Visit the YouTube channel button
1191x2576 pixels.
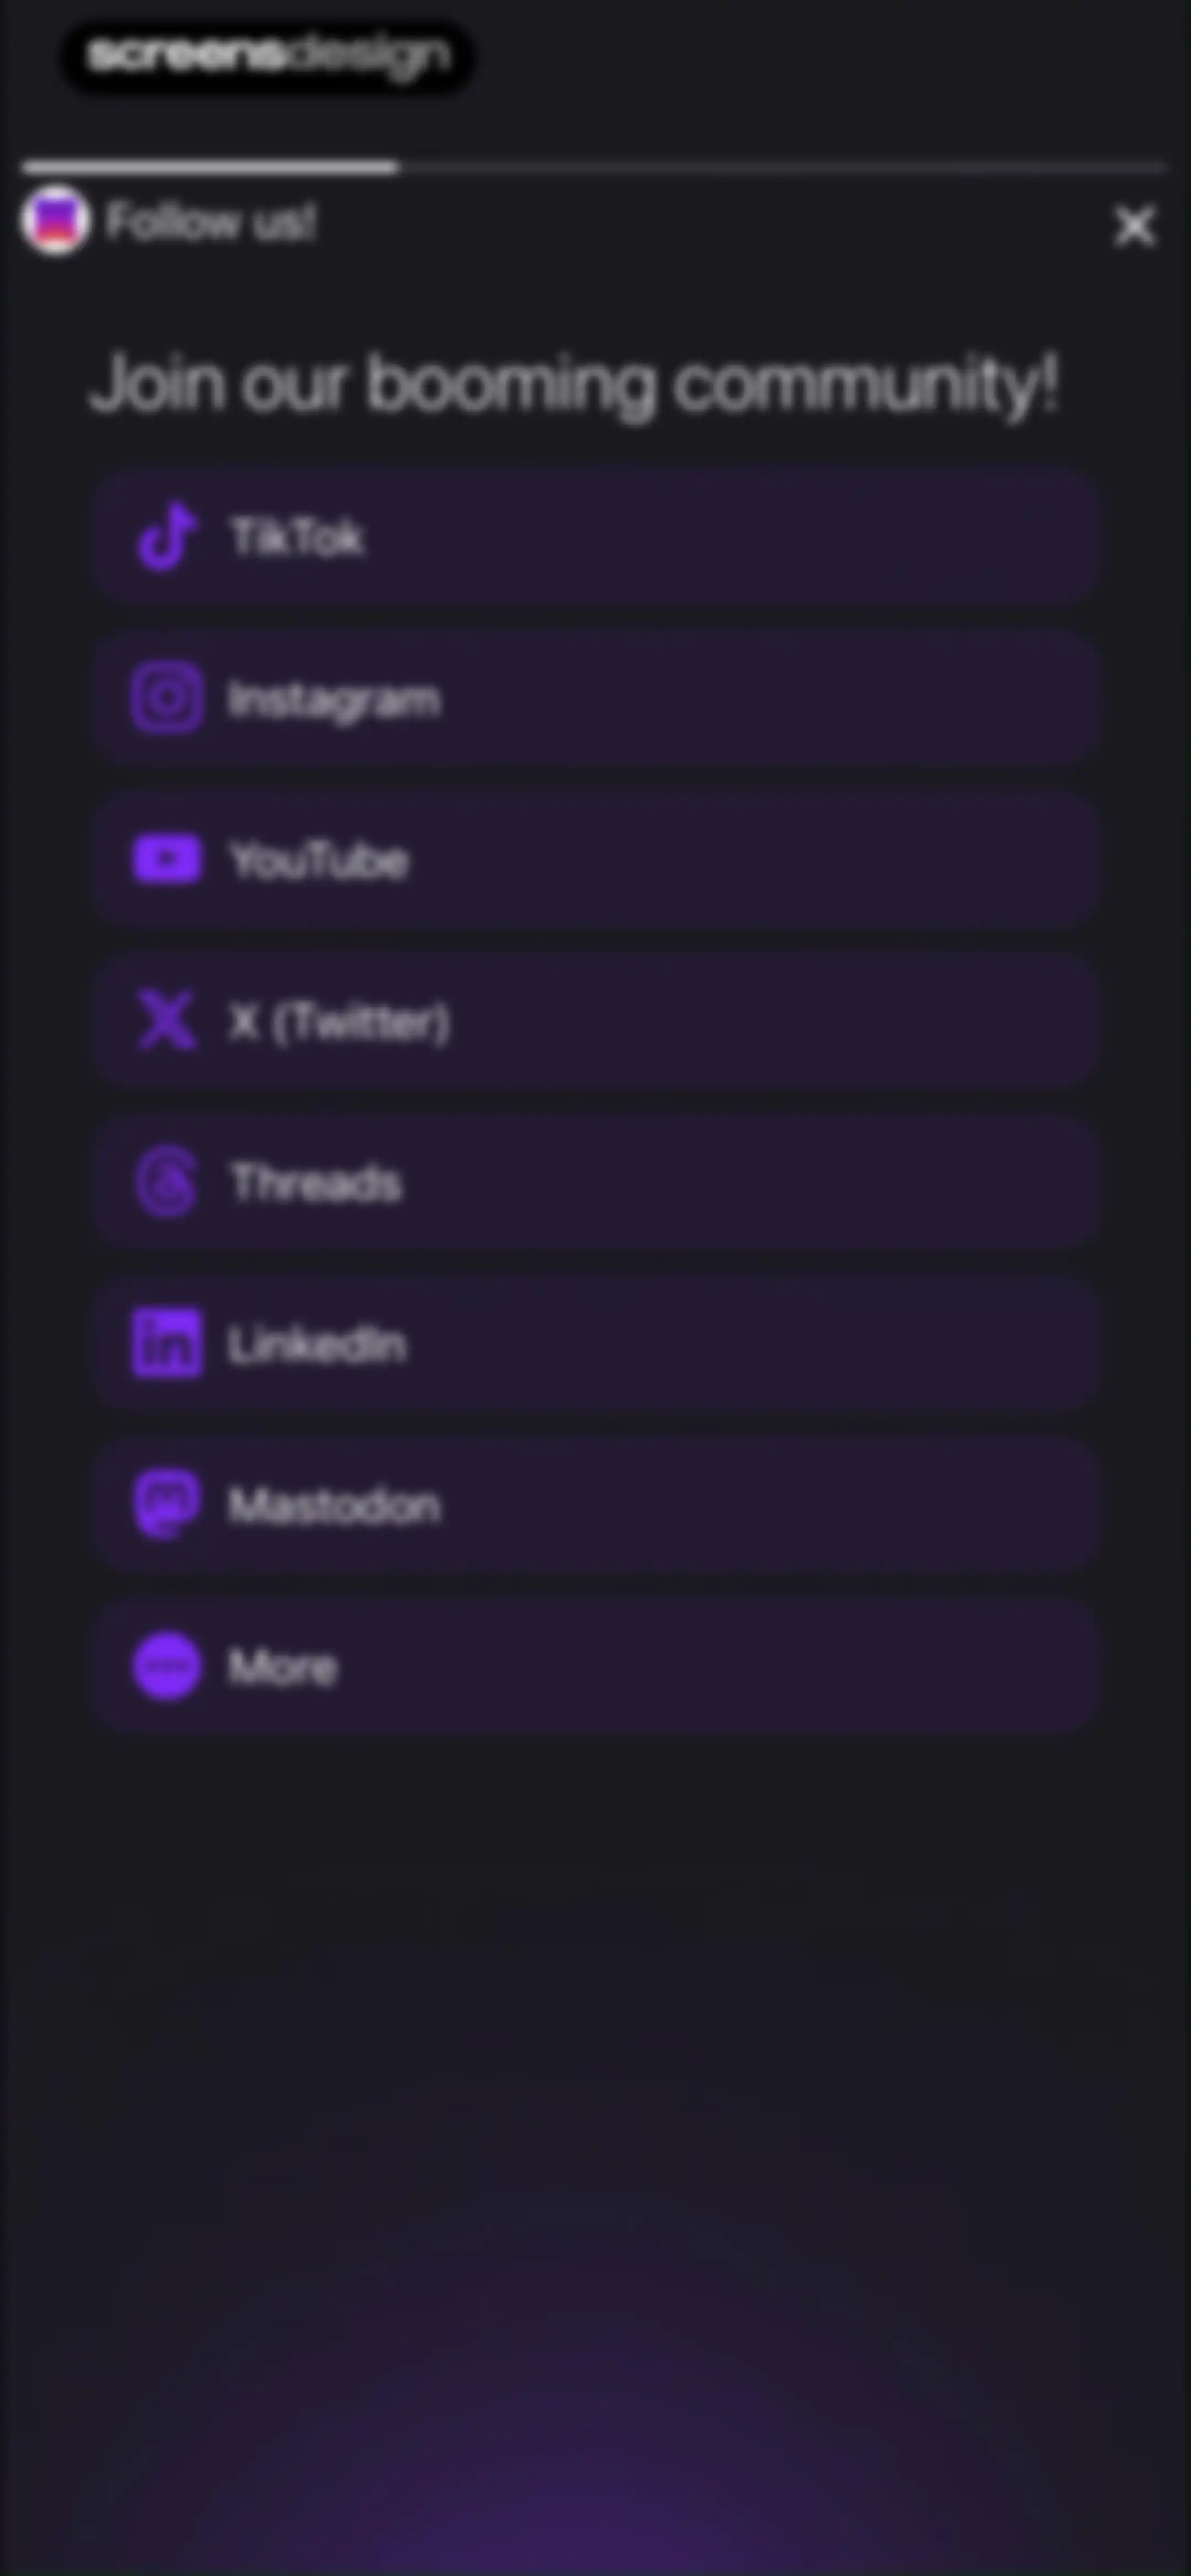[596, 860]
